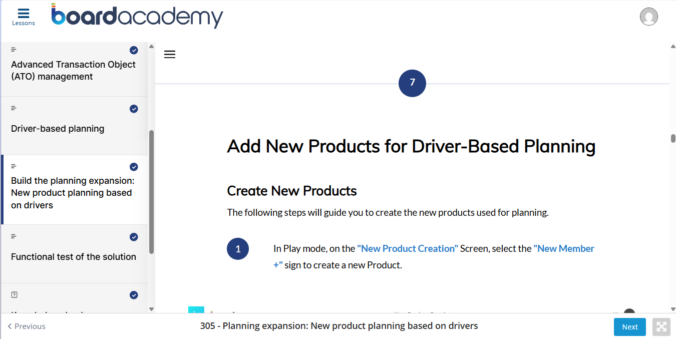Open the Lessons hamburger menu
Viewport: 676px width, 339px height.
pyautogui.click(x=24, y=17)
